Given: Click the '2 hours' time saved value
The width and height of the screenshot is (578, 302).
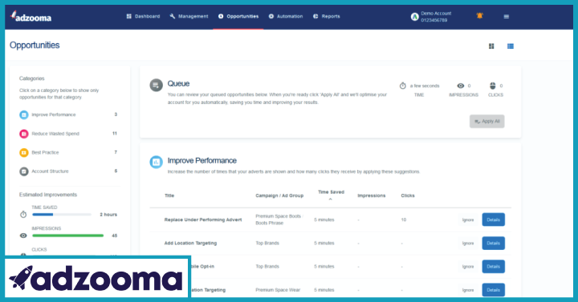Looking at the screenshot, I should coord(108,215).
